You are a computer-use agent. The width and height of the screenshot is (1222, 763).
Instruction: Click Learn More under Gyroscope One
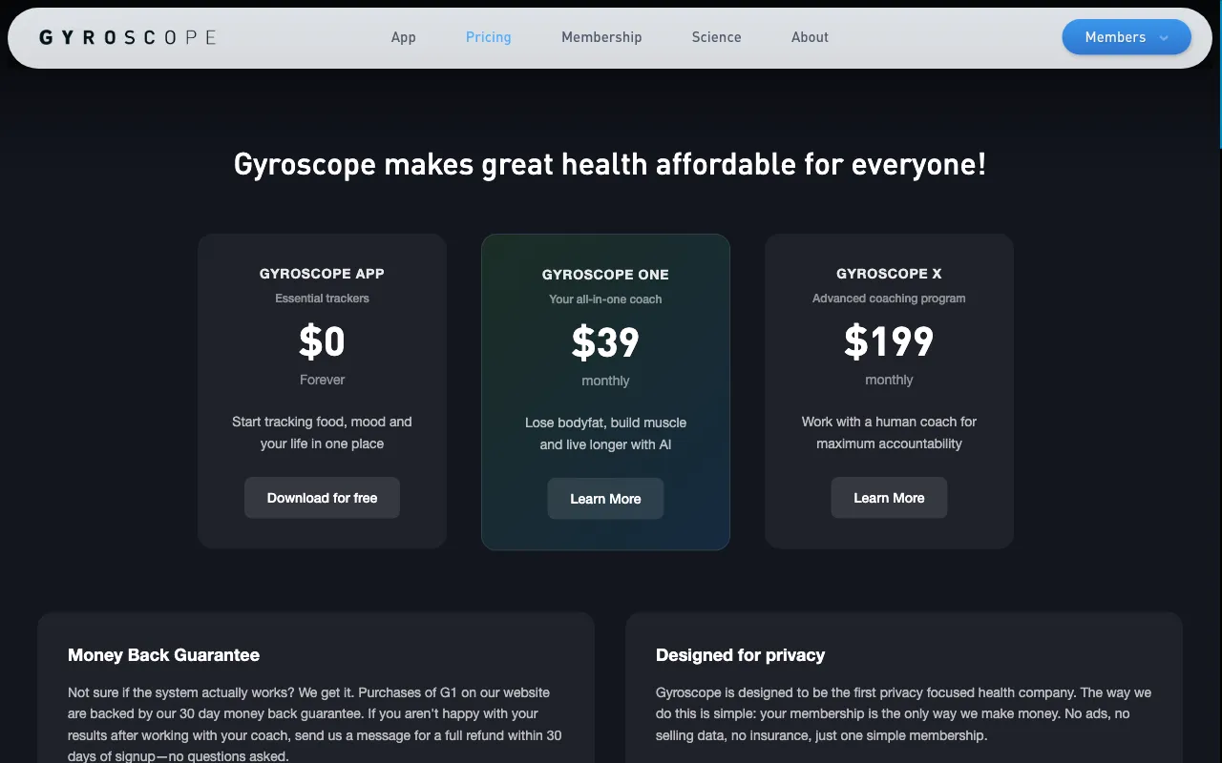pyautogui.click(x=605, y=499)
